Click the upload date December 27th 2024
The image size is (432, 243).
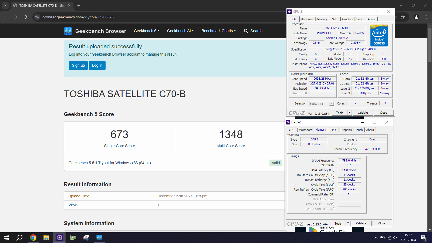coord(182,196)
